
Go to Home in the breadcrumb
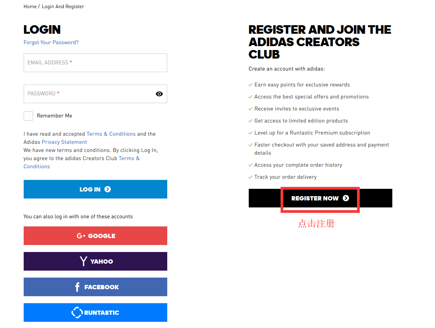coord(30,7)
